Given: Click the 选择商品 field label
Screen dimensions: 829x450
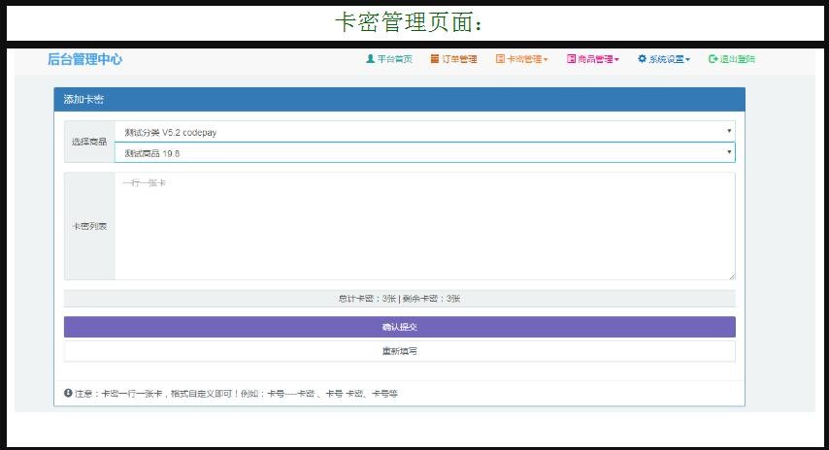Looking at the screenshot, I should pos(89,142).
